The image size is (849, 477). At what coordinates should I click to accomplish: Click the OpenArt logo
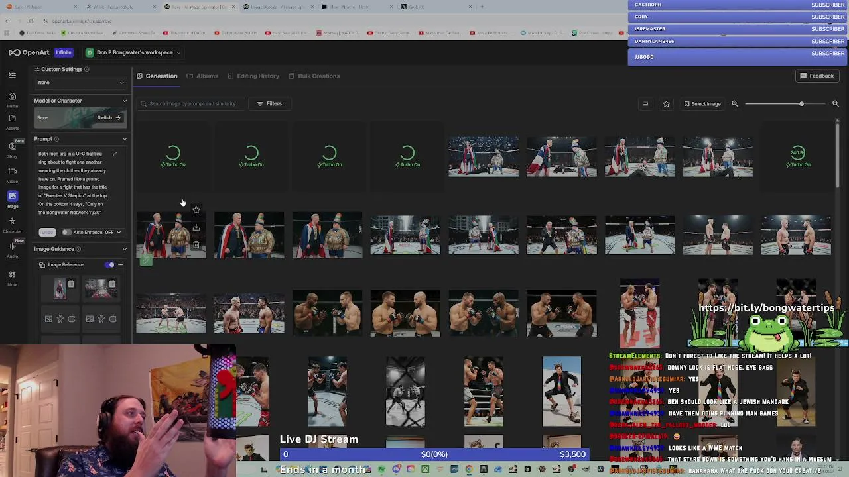(x=29, y=52)
